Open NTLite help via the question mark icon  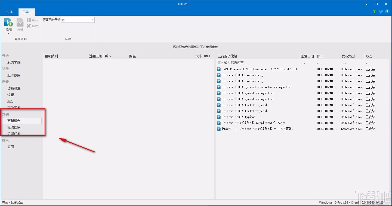click(387, 12)
